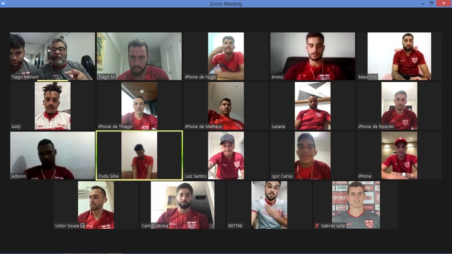Click Gabriel Leite's muted microphone icon
Screen dimensions: 452x254
pos(317,226)
